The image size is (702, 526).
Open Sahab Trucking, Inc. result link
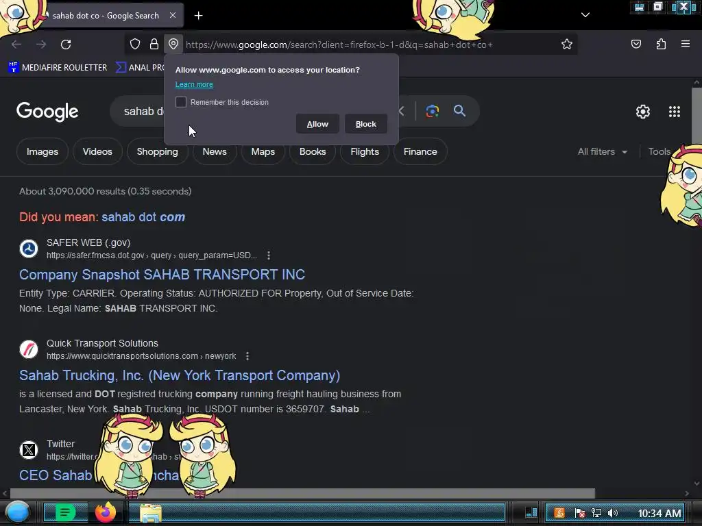[180, 375]
